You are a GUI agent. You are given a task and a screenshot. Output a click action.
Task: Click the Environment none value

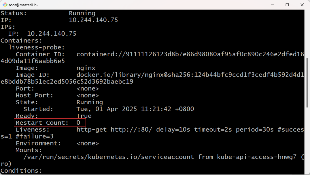coord(88,143)
